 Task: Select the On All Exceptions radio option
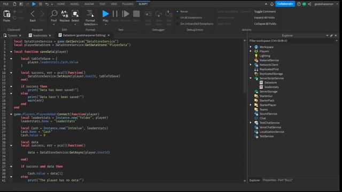point(177,18)
